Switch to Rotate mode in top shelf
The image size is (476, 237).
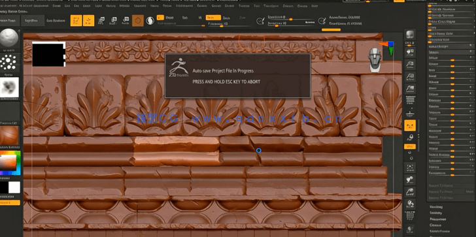pyautogui.click(x=125, y=21)
